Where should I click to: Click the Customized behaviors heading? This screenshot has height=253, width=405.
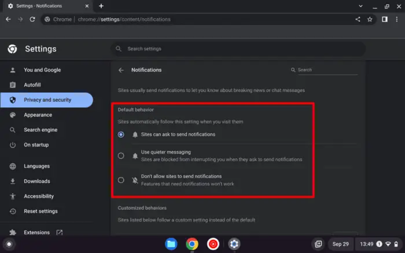click(x=142, y=208)
